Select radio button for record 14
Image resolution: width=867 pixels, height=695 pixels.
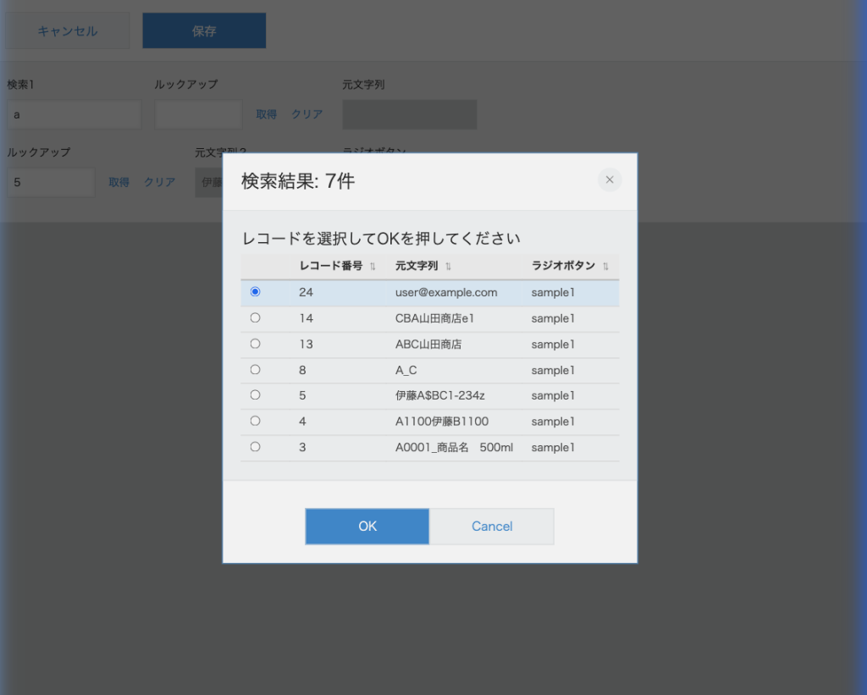pos(256,318)
